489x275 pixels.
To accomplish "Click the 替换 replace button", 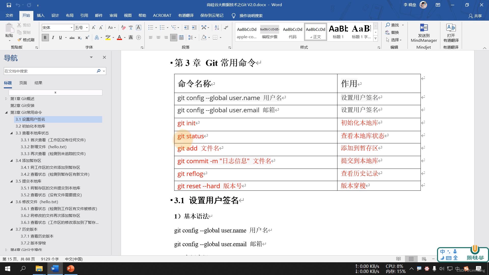I will (x=392, y=32).
